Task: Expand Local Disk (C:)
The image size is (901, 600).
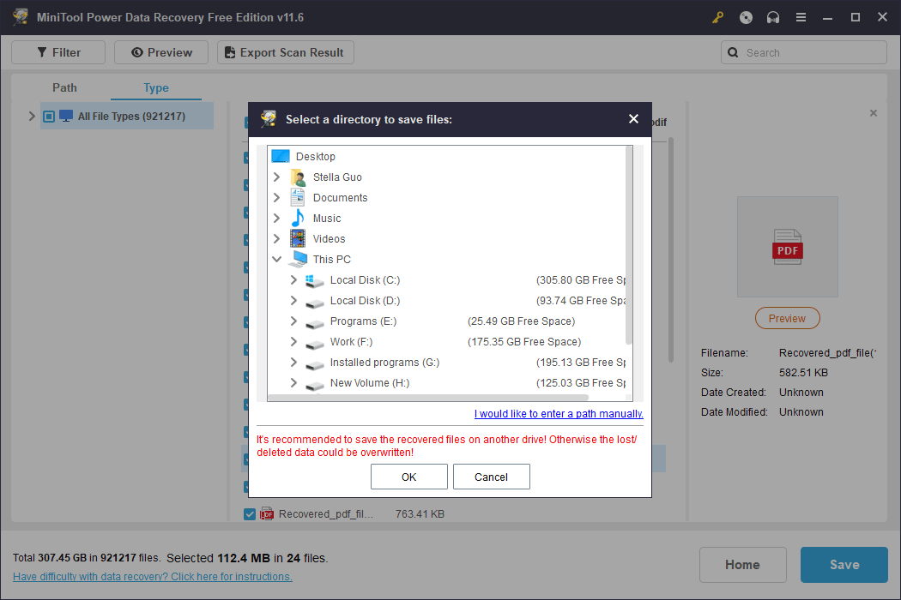Action: (x=293, y=279)
